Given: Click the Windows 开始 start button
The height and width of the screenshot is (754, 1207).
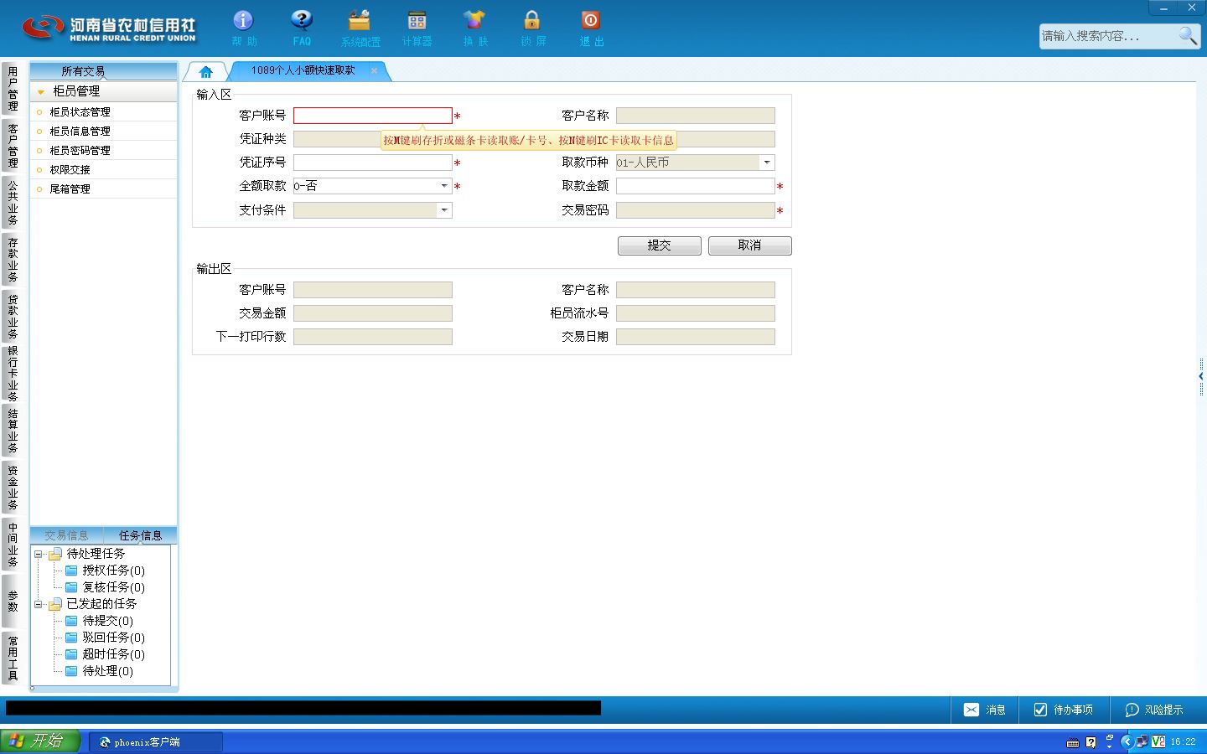Looking at the screenshot, I should tap(40, 741).
